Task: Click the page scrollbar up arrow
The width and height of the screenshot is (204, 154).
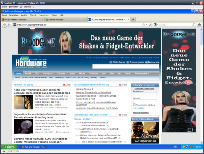Action: click(x=201, y=30)
